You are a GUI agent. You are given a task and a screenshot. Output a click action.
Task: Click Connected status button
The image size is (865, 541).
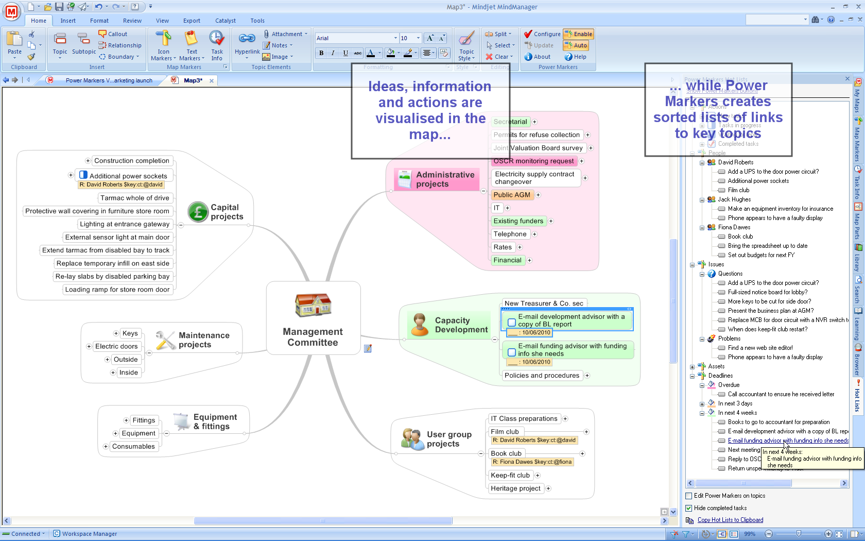pyautogui.click(x=24, y=534)
